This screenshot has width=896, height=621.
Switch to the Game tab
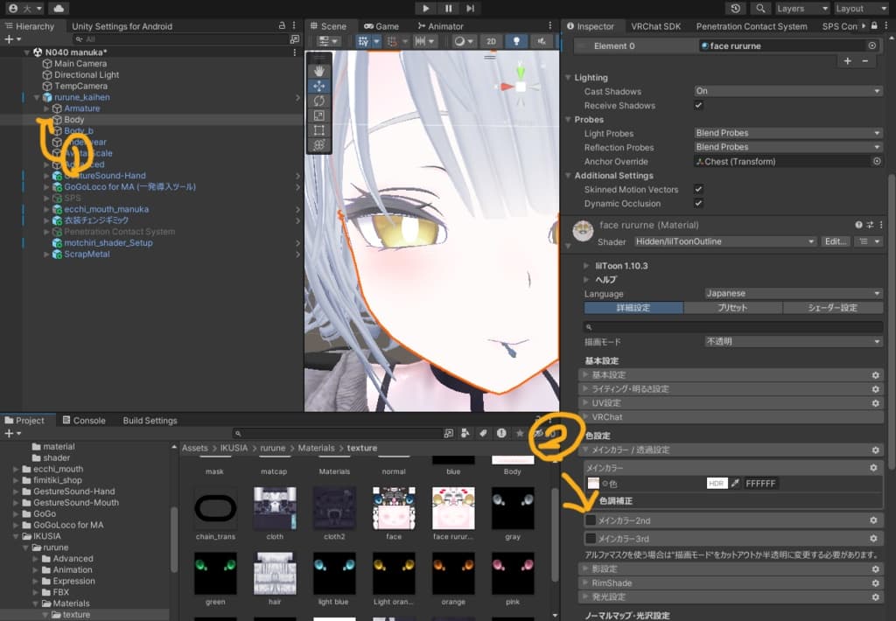click(381, 26)
